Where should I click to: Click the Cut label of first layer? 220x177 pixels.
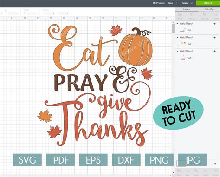(x=189, y=30)
